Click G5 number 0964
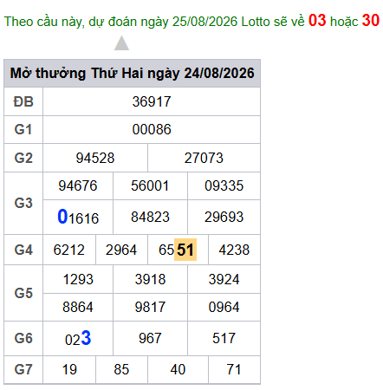The width and height of the screenshot is (383, 390). 224,307
